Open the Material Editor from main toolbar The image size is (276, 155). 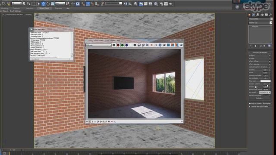(156, 4)
